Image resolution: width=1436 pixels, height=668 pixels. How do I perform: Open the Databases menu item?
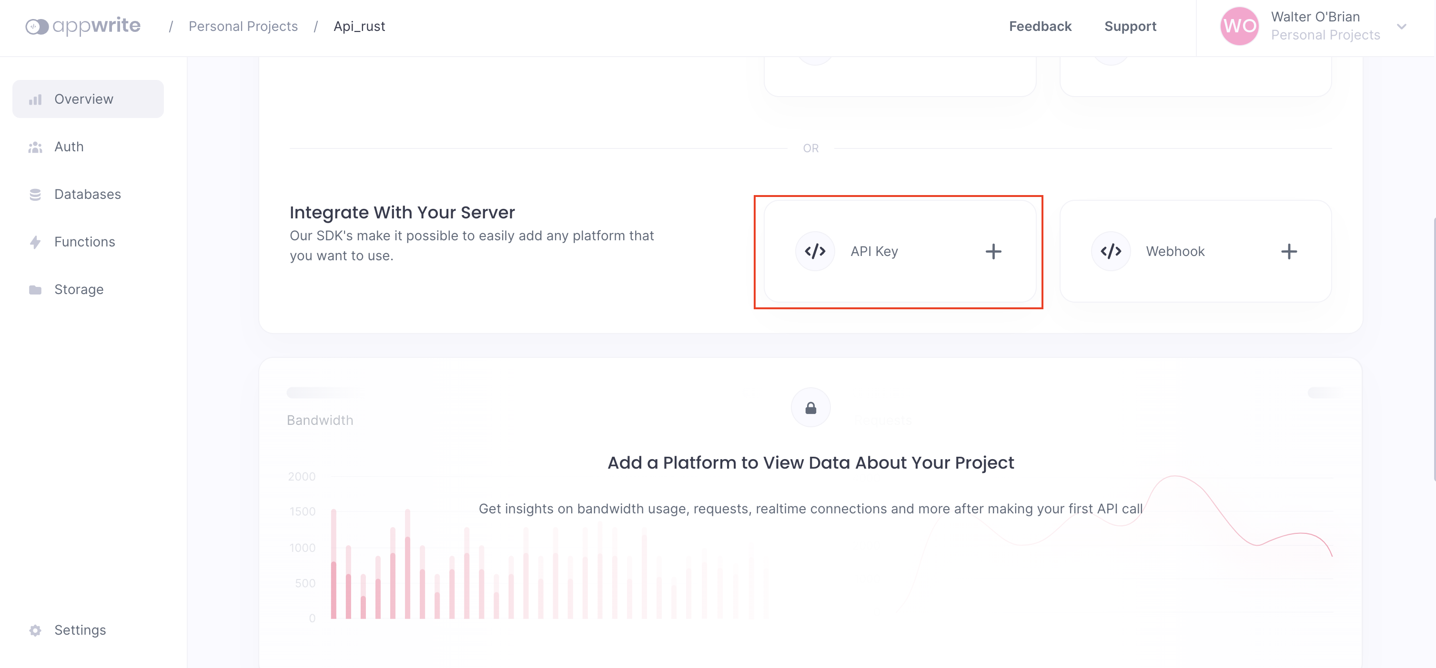(x=88, y=194)
